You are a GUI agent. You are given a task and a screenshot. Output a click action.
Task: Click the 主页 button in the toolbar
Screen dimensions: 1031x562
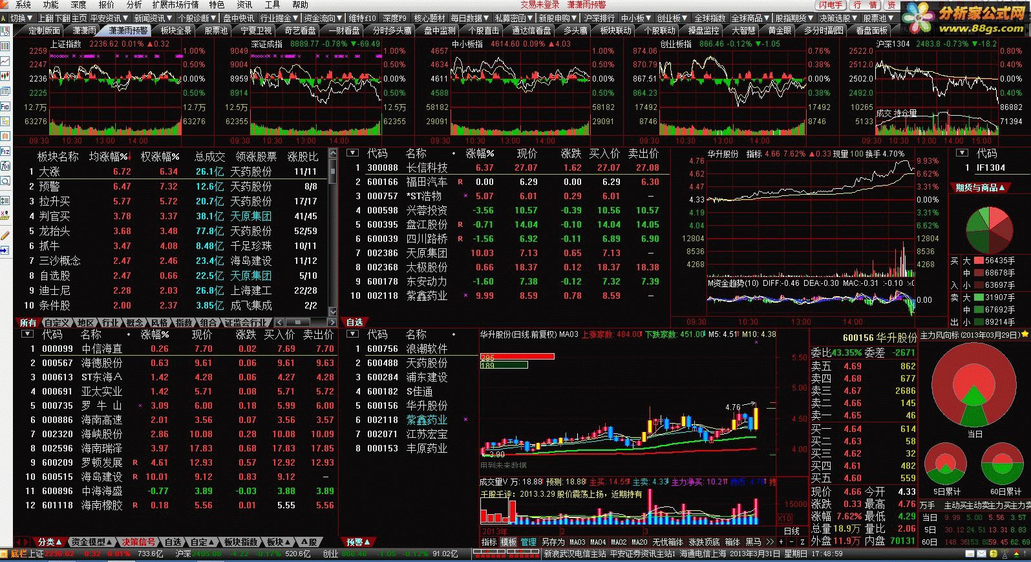tap(79, 18)
